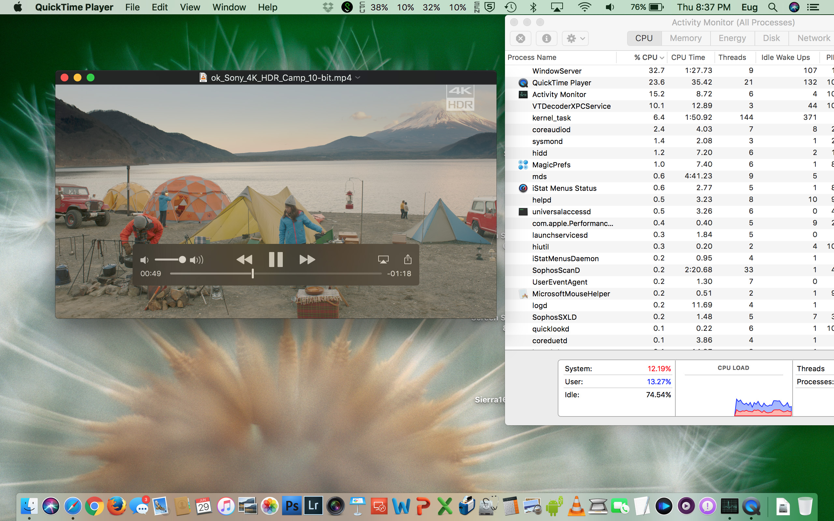
Task: Click the rewind button in QuickTime
Action: pyautogui.click(x=244, y=260)
